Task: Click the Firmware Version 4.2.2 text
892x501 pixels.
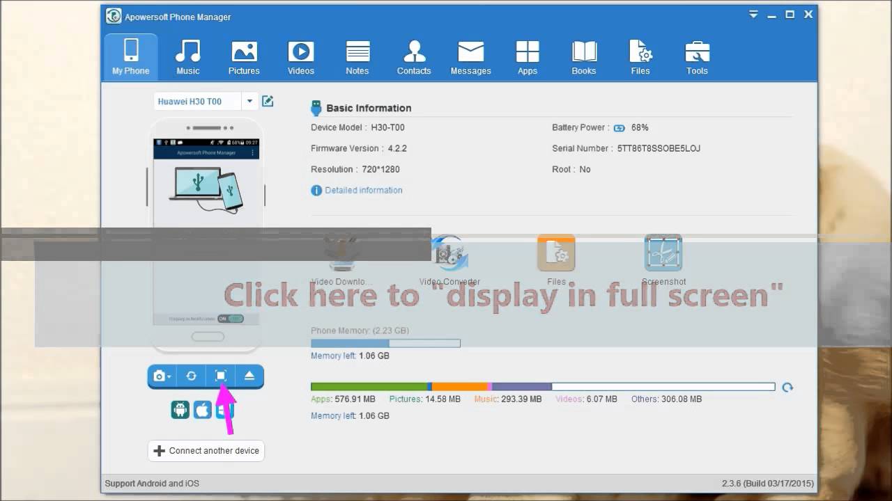Action: point(359,148)
